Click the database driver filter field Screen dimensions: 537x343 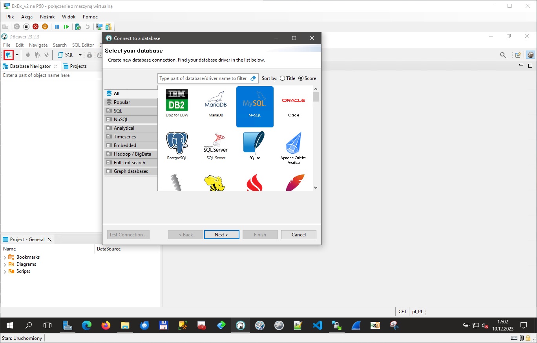click(x=203, y=78)
